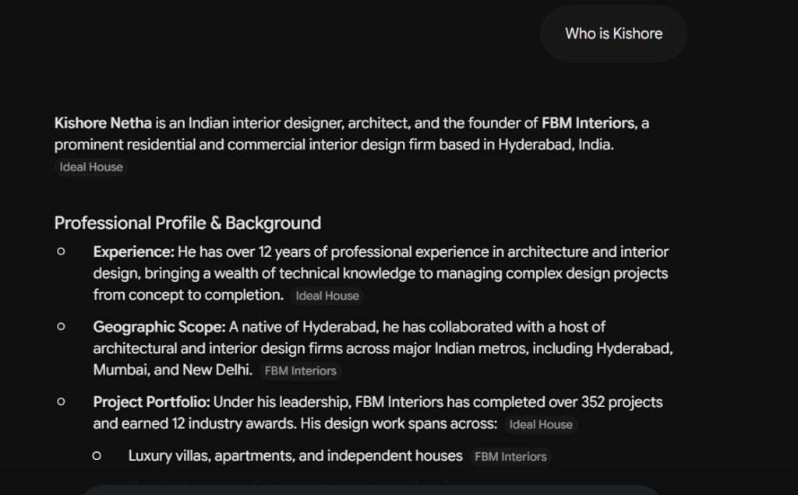Focus the message input box at bottom
The image size is (798, 495).
tap(372, 490)
